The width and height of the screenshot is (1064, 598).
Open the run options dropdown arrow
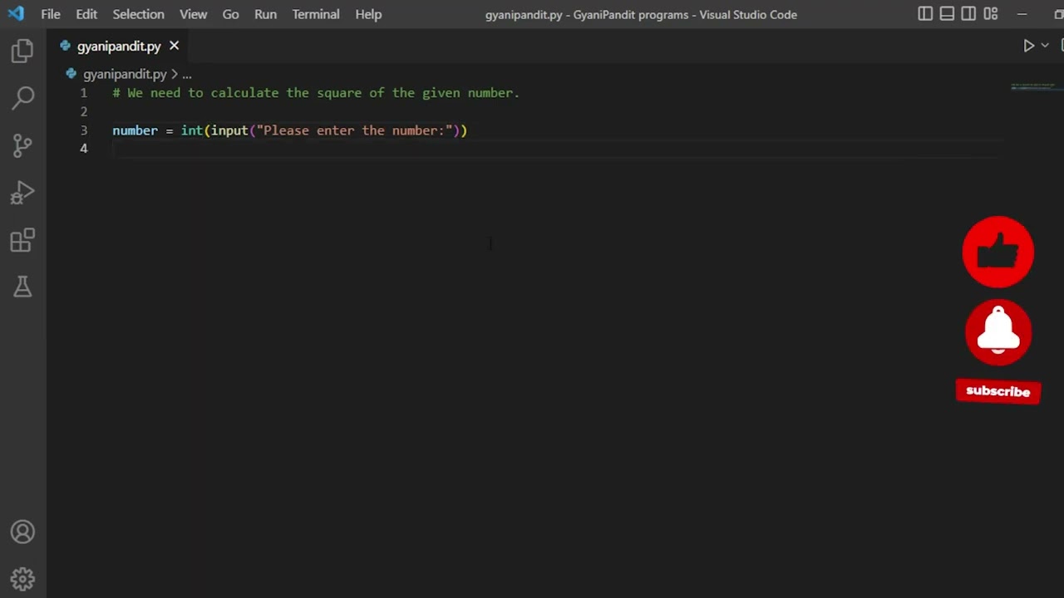point(1045,46)
